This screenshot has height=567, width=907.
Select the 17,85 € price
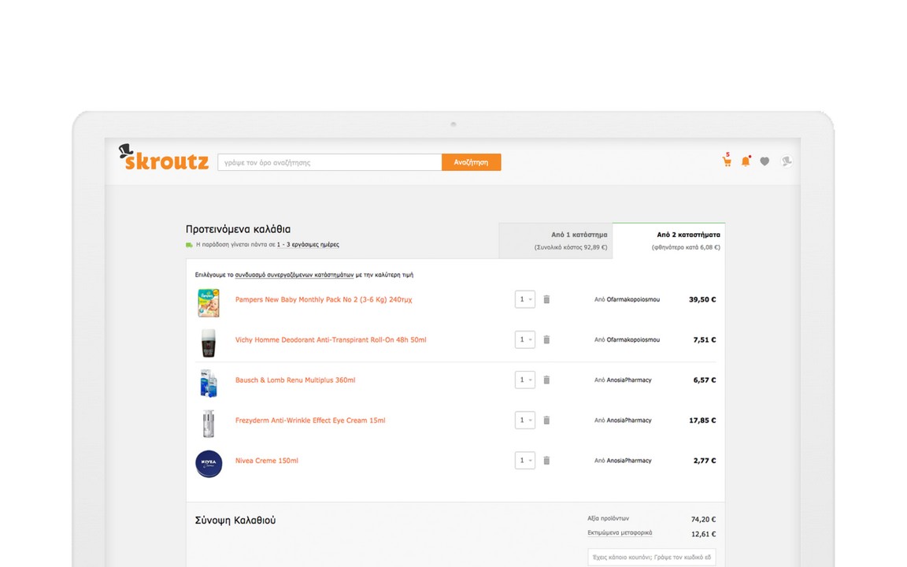(702, 421)
